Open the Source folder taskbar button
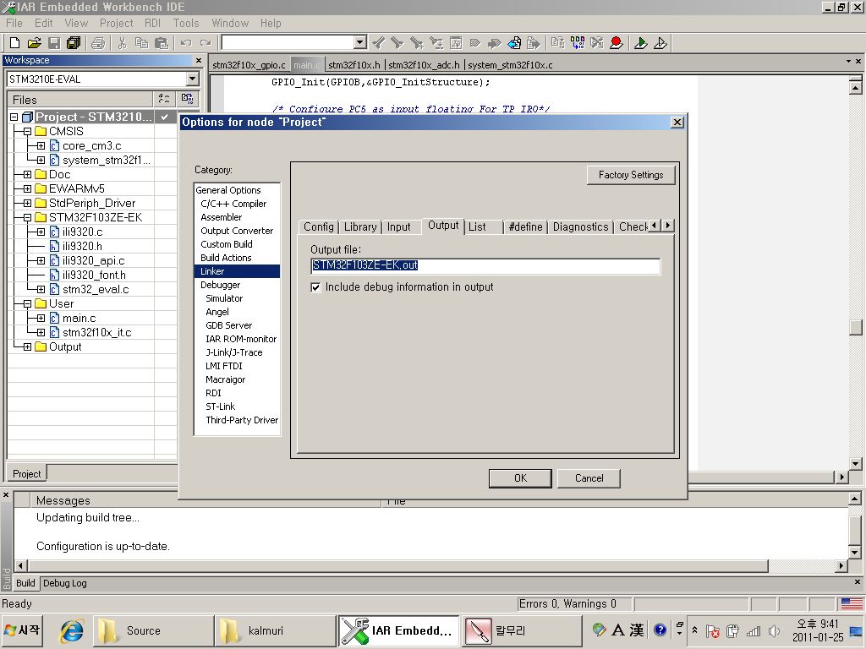Image resolution: width=866 pixels, height=649 pixels. [153, 630]
